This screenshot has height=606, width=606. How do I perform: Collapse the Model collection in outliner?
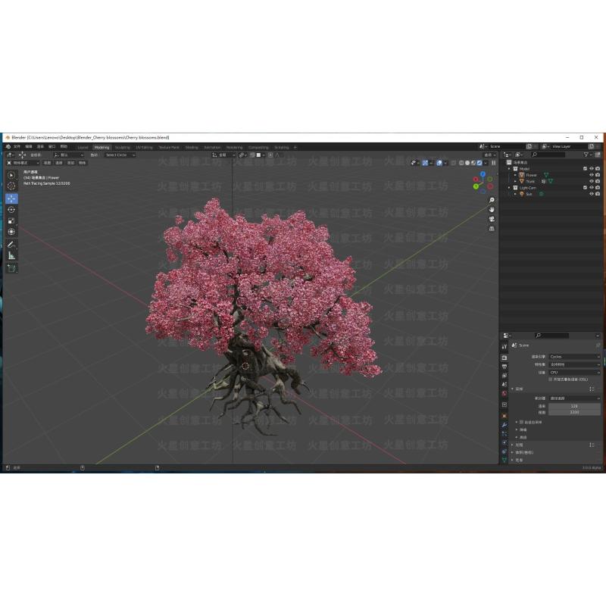[509, 169]
